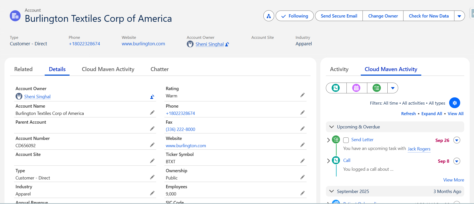This screenshot has width=474, height=204.
Task: Edit the Fax field pencil
Action: 303,129
